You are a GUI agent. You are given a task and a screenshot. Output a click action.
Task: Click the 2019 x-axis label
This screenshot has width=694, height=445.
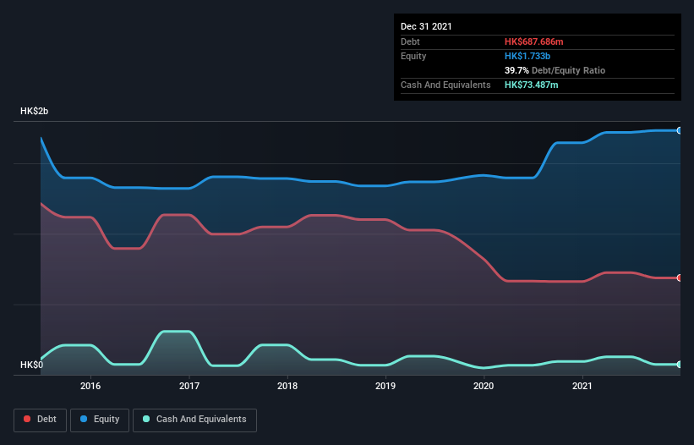coord(385,386)
